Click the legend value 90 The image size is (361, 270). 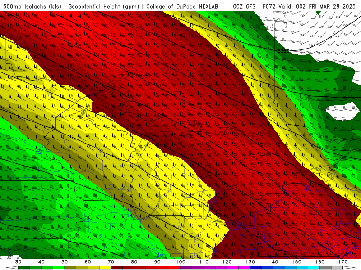coord(157,262)
